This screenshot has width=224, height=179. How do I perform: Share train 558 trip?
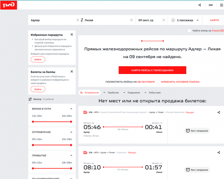point(219,112)
